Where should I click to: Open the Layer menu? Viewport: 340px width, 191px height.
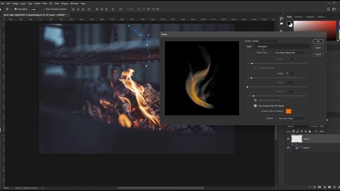(x=23, y=4)
